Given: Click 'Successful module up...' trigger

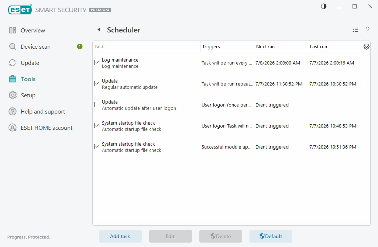Looking at the screenshot, I should coord(226,147).
